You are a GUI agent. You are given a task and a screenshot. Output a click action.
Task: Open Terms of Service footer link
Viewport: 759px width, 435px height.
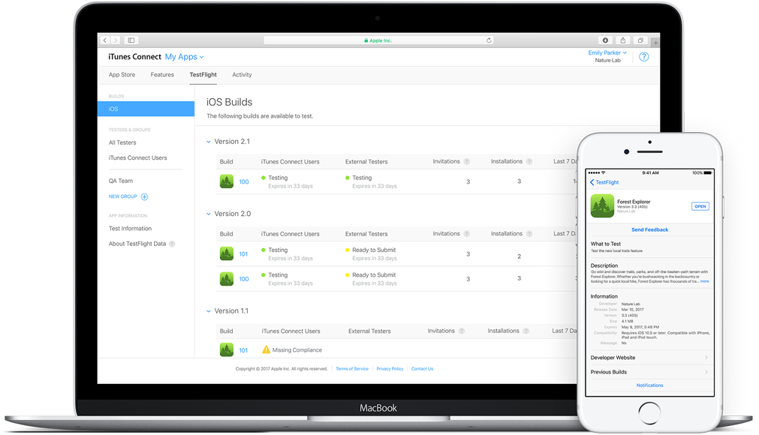click(352, 369)
